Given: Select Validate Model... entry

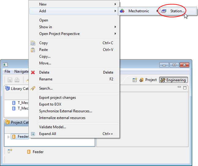Looking at the screenshot, I should [x=74, y=127].
